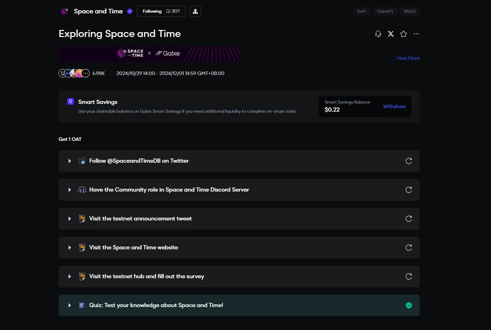Click the green completed checkmark on Quiz
Viewport: 491px width, 330px height.
(x=409, y=305)
